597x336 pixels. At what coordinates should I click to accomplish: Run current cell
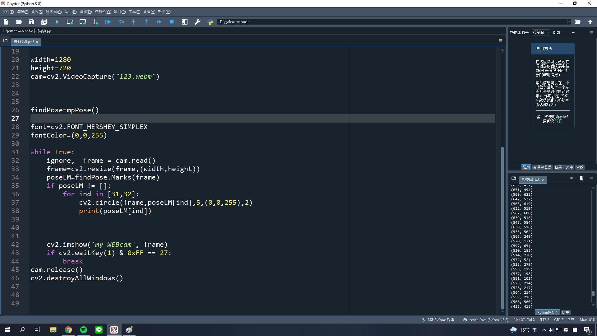70,22
